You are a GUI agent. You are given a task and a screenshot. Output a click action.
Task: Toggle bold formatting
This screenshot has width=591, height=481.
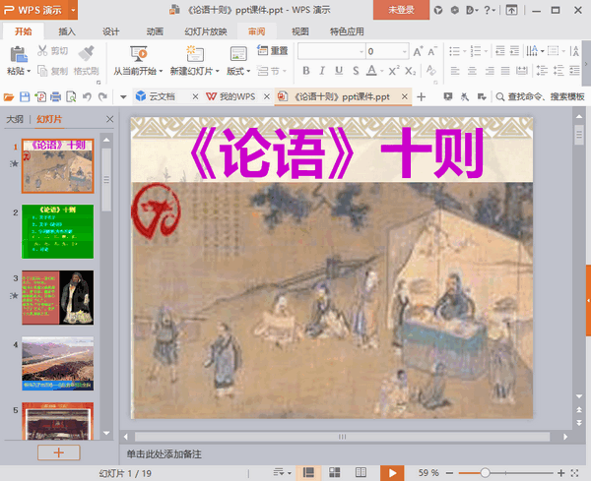[x=306, y=71]
